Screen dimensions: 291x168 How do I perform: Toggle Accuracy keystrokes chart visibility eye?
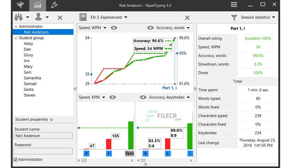(143, 97)
